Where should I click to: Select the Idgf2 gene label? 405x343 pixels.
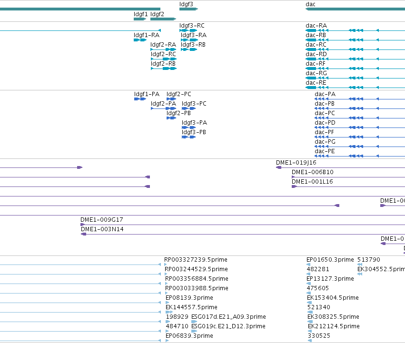[x=157, y=14]
